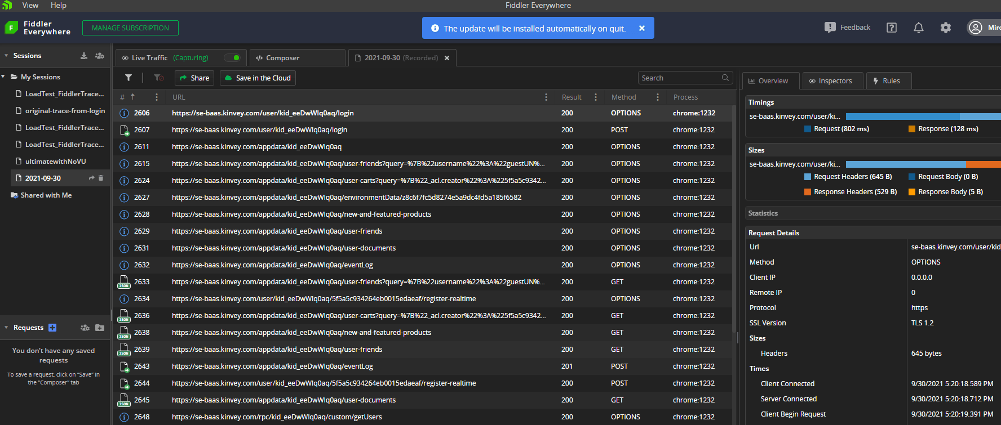Open the Inspectors tab

pos(832,81)
